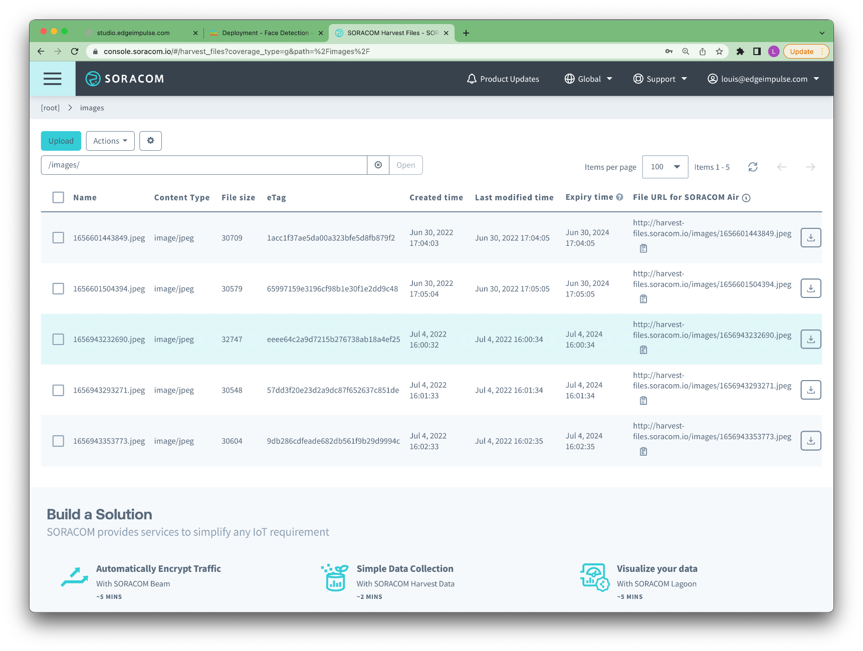Viewport: 863px width, 651px height.
Task: Open louis@edgeimpulse.com account menu
Action: click(x=763, y=79)
